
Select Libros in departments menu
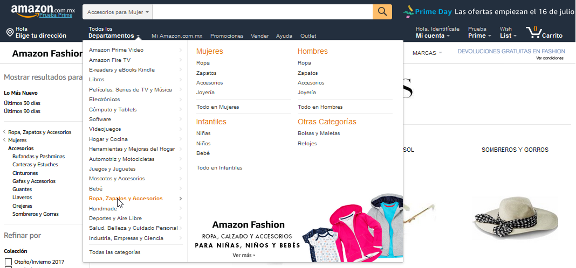97,80
